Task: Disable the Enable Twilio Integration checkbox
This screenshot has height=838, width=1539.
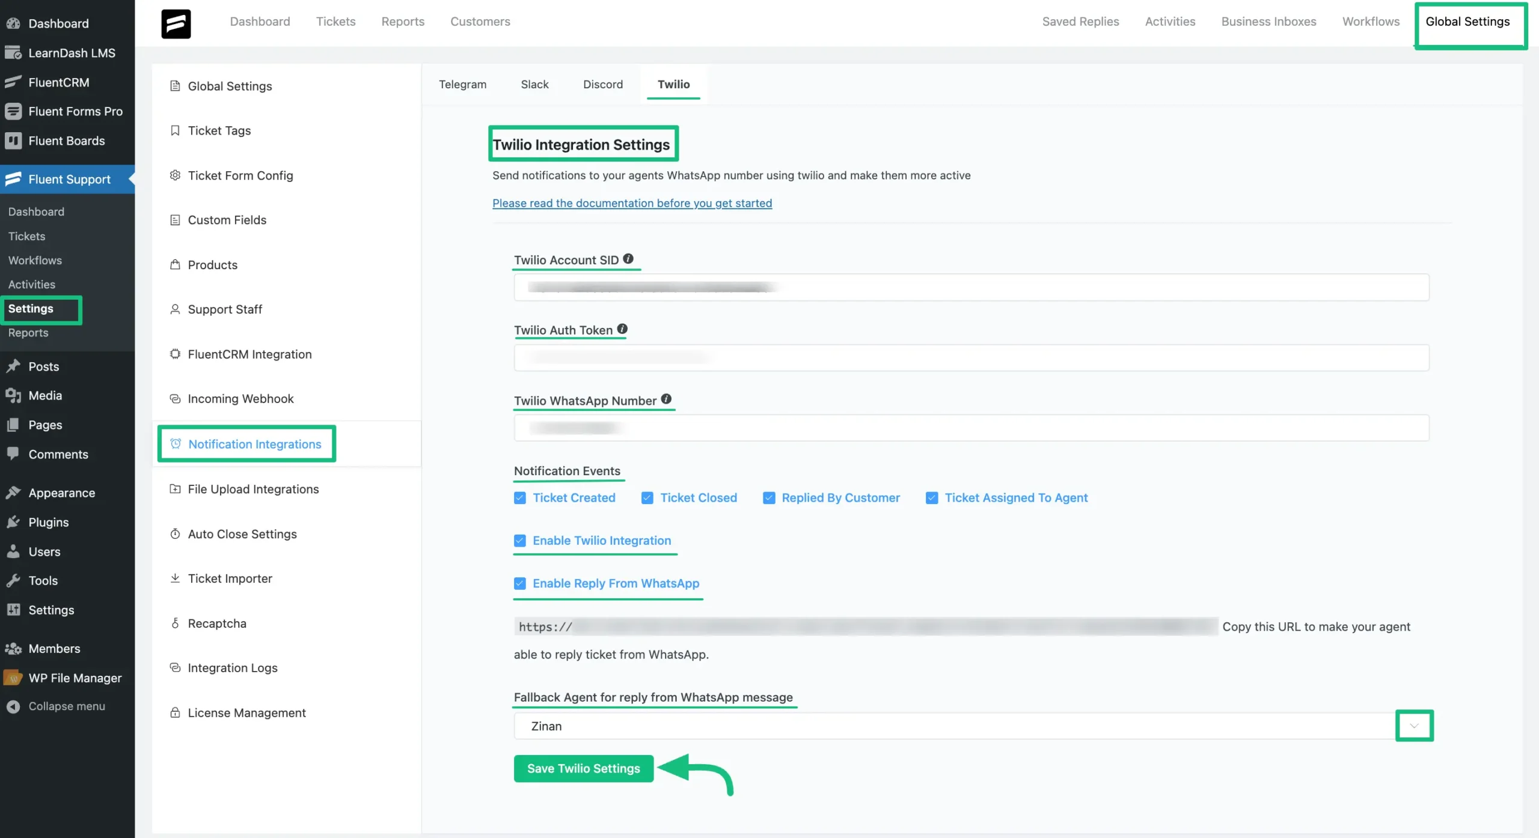Action: [x=520, y=541]
